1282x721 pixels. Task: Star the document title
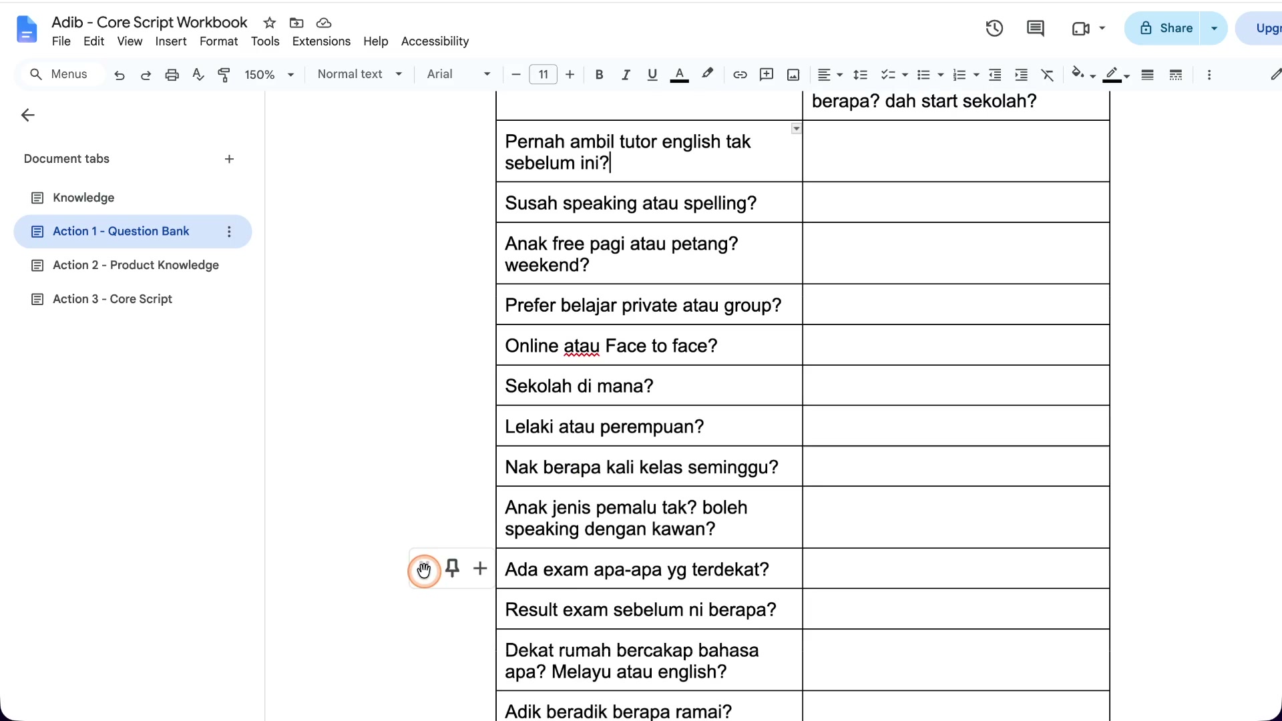point(270,23)
